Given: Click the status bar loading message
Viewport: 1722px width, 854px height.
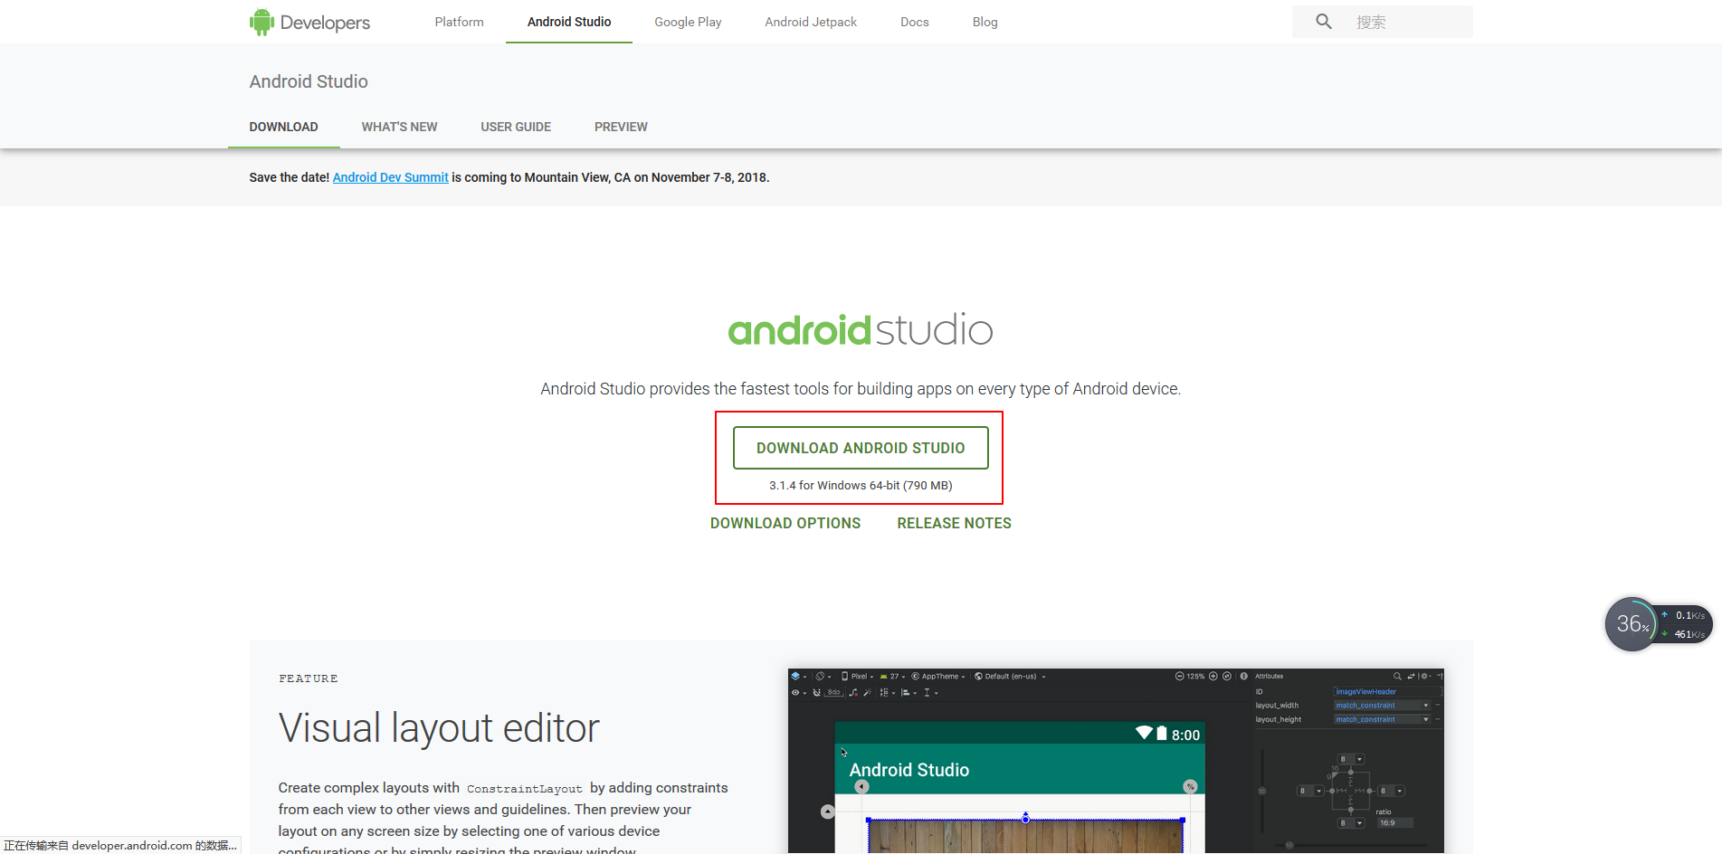Looking at the screenshot, I should 120,846.
